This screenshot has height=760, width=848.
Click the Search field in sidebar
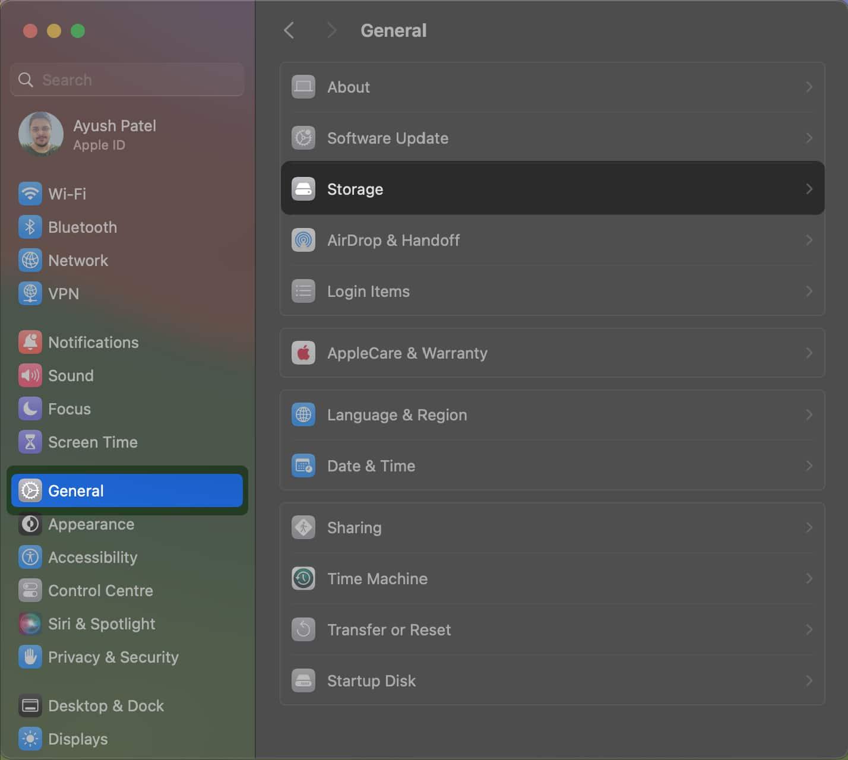[x=127, y=80]
